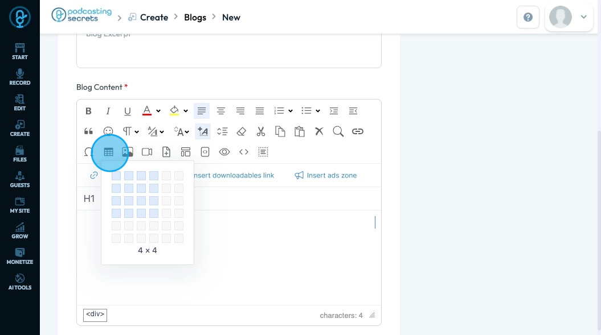
Task: Insert a blockquote
Action: point(88,131)
